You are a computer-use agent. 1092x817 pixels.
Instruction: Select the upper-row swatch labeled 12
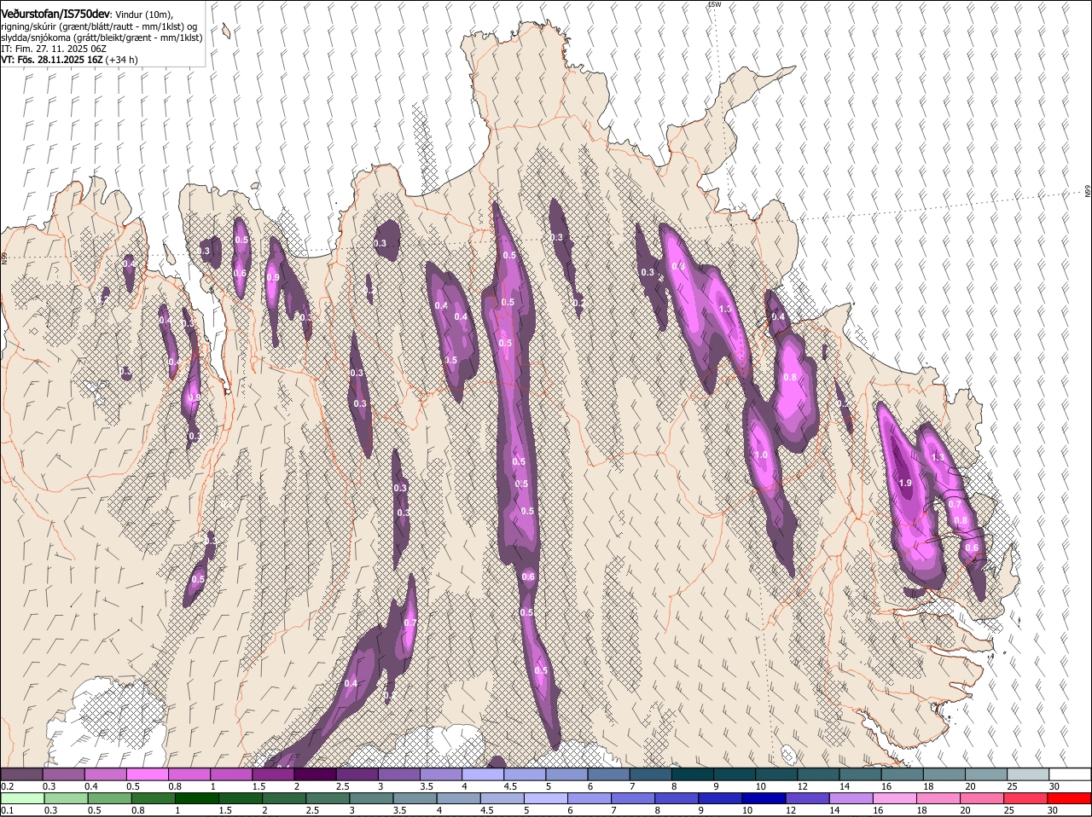[x=817, y=774]
